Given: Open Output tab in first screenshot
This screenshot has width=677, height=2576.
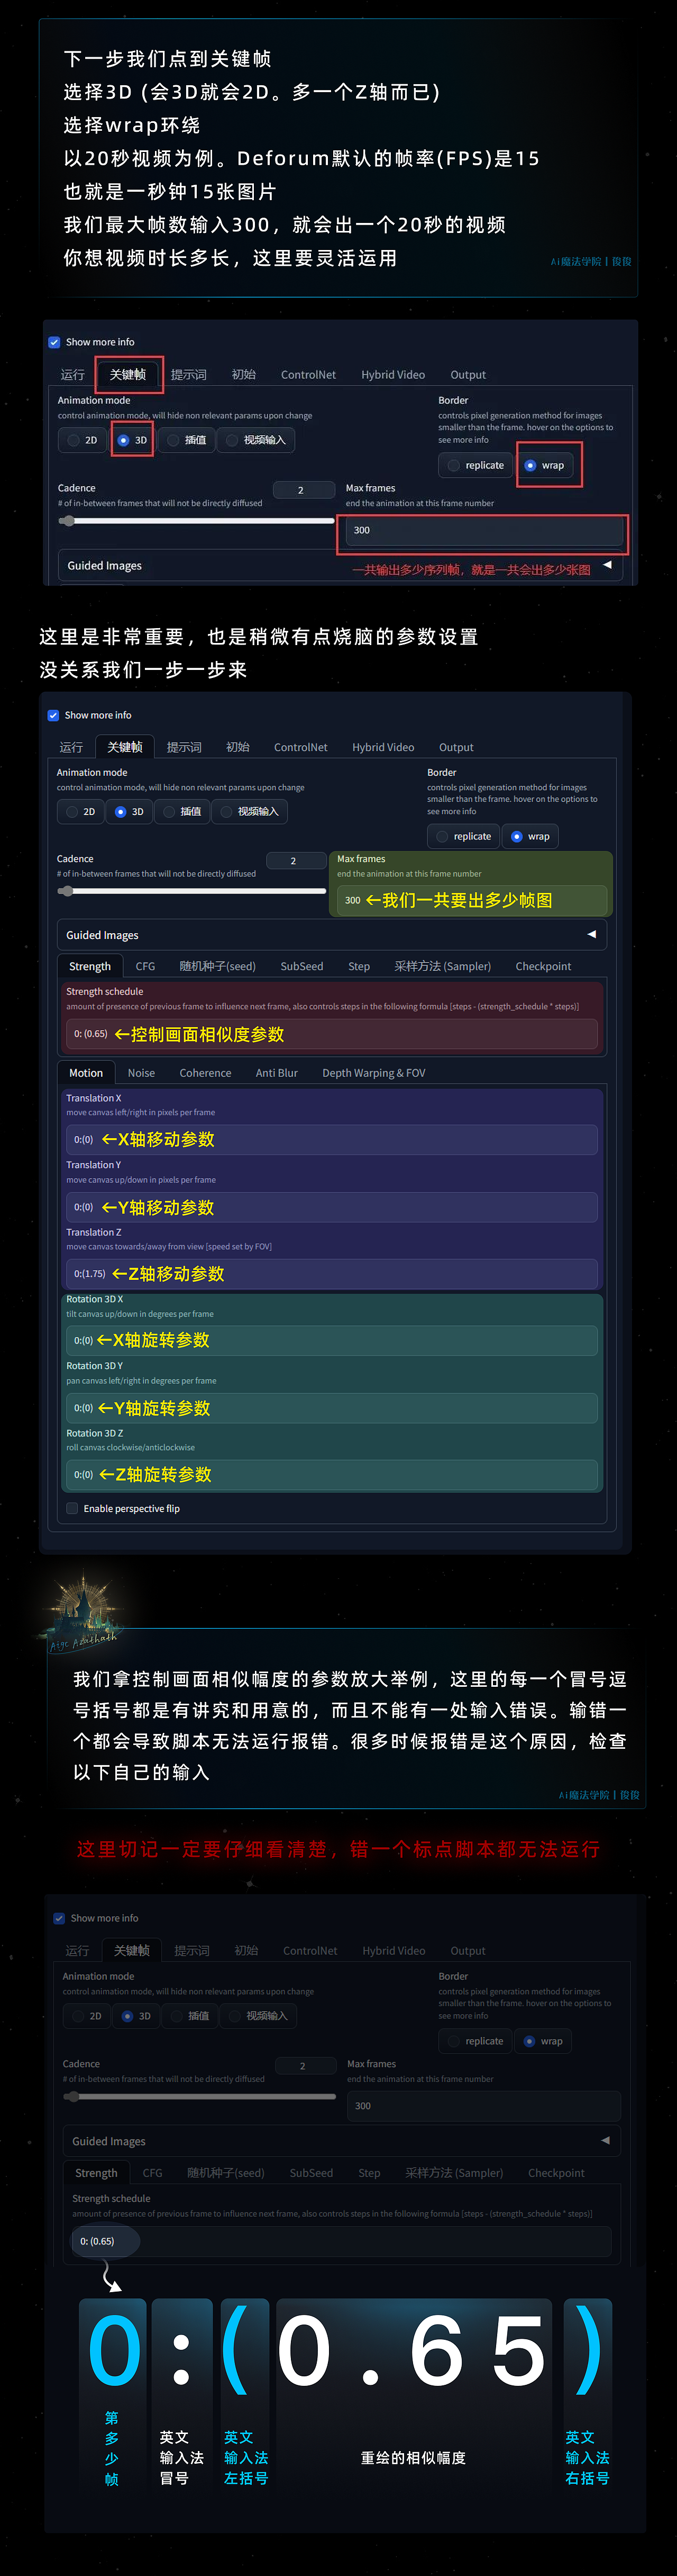Looking at the screenshot, I should click(468, 374).
